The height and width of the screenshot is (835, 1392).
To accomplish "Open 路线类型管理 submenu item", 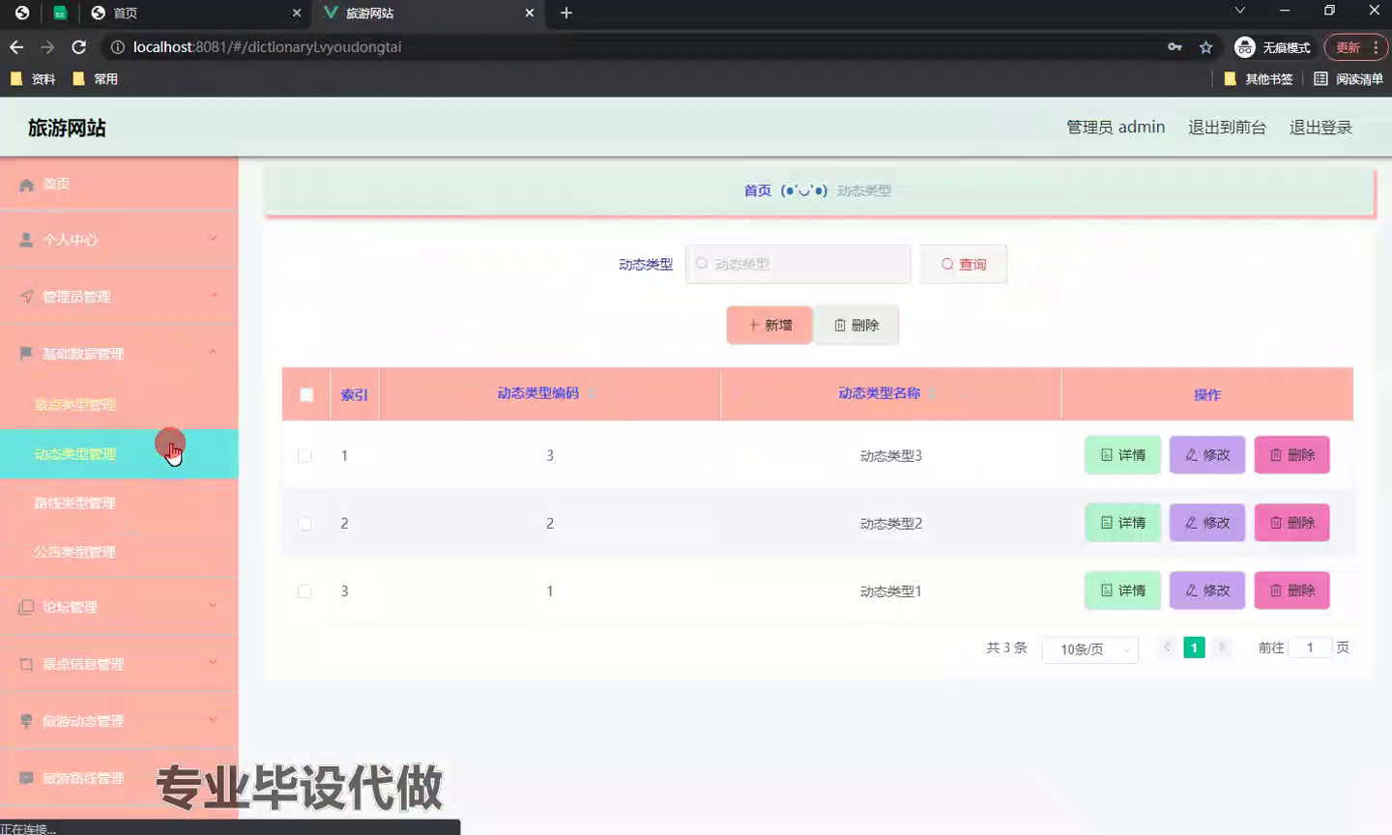I will tap(119, 504).
